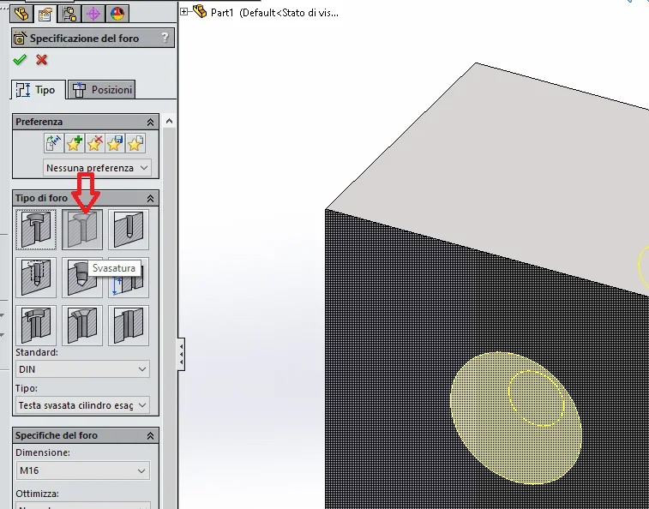Image resolution: width=649 pixels, height=509 pixels.
Task: Open the Standard dropdown showing DIN
Action: [83, 369]
